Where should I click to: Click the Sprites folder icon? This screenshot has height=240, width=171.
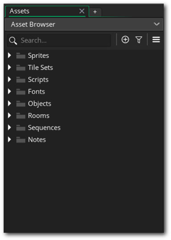tap(21, 56)
